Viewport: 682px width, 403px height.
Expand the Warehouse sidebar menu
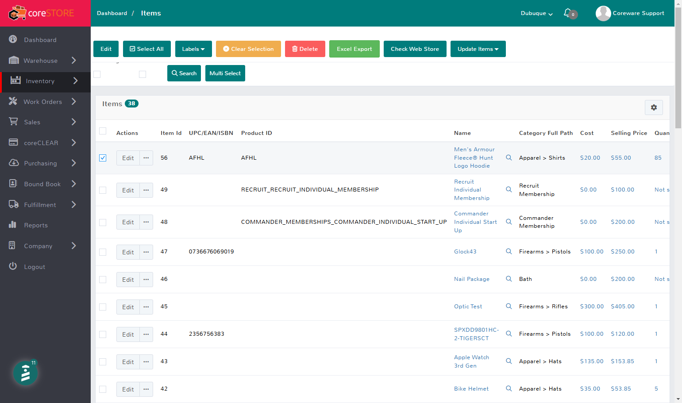(74, 60)
